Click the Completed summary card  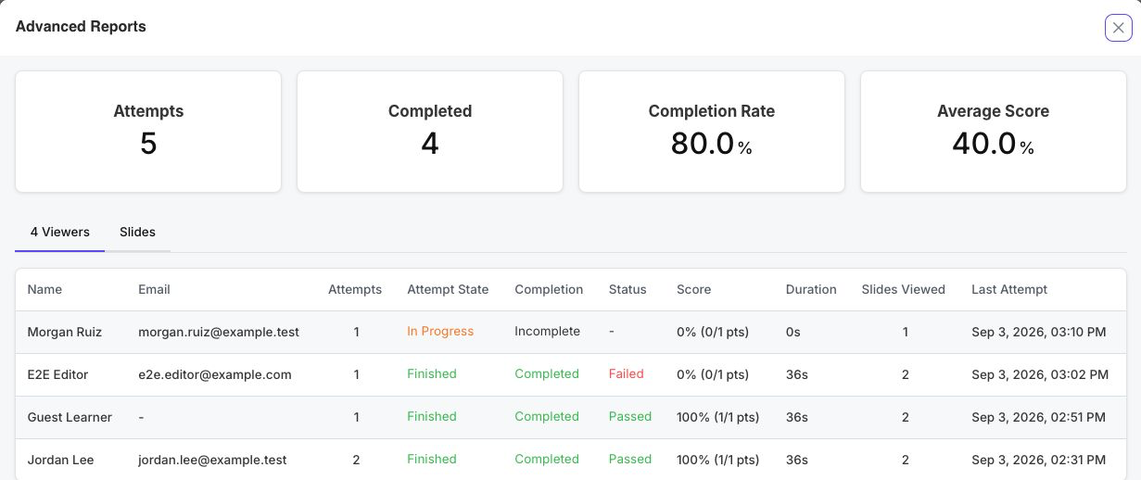(430, 132)
